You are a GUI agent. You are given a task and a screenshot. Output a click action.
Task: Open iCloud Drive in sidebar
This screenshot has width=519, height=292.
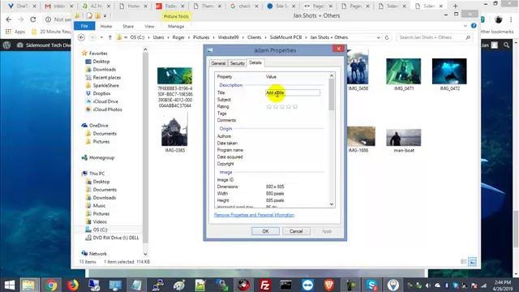[x=105, y=101]
